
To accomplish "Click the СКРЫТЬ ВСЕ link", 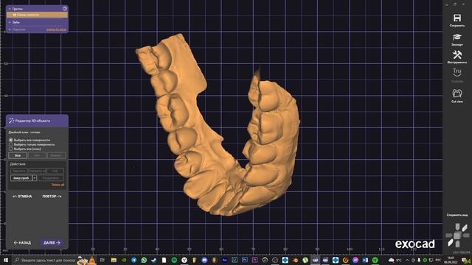I will point(56,30).
